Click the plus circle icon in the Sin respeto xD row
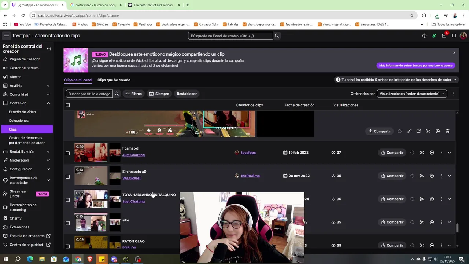 [432, 176]
